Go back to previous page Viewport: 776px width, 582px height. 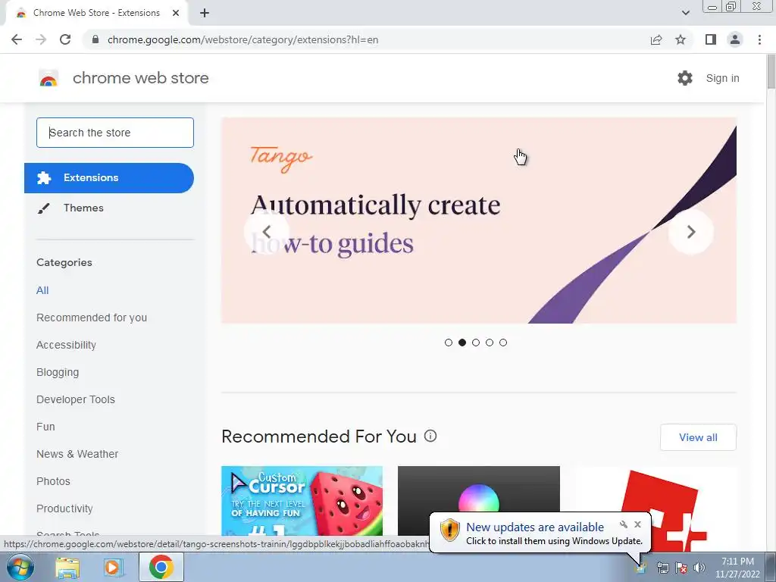tap(17, 39)
